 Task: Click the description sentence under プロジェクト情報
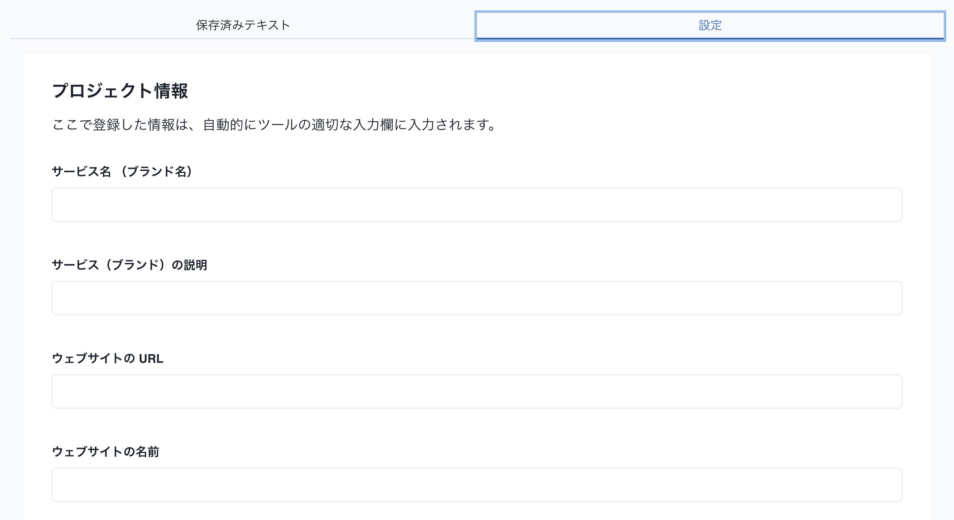tap(274, 125)
